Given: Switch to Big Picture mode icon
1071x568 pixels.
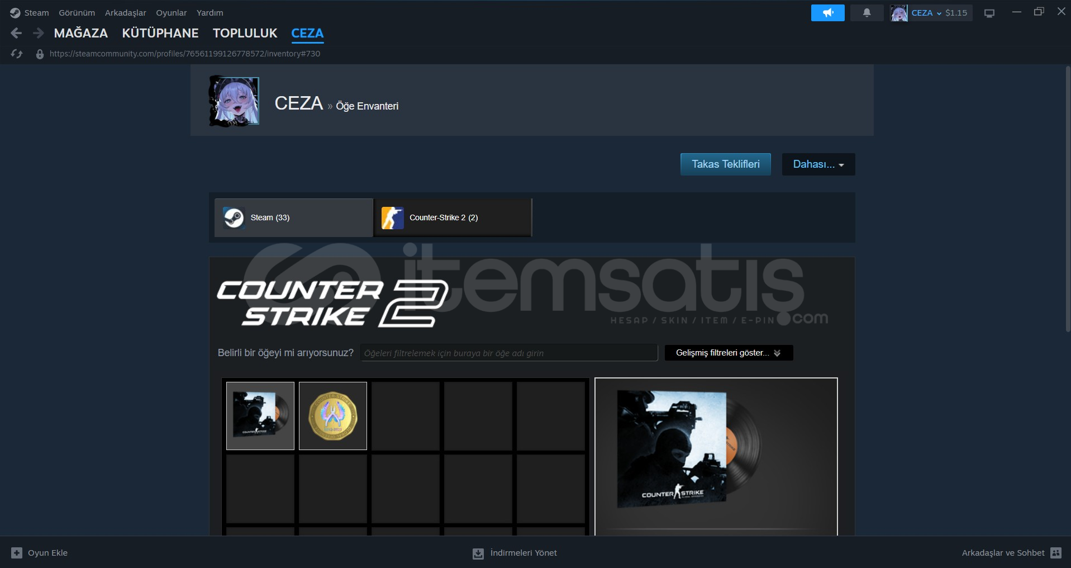Looking at the screenshot, I should (x=989, y=13).
